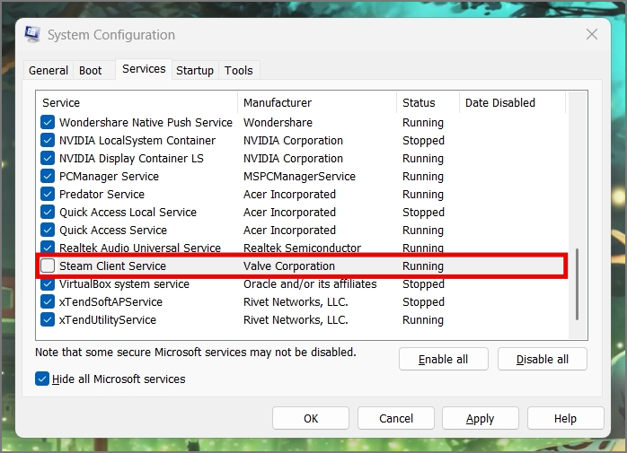
Task: Sort by the Service column header
Action: pyautogui.click(x=137, y=102)
